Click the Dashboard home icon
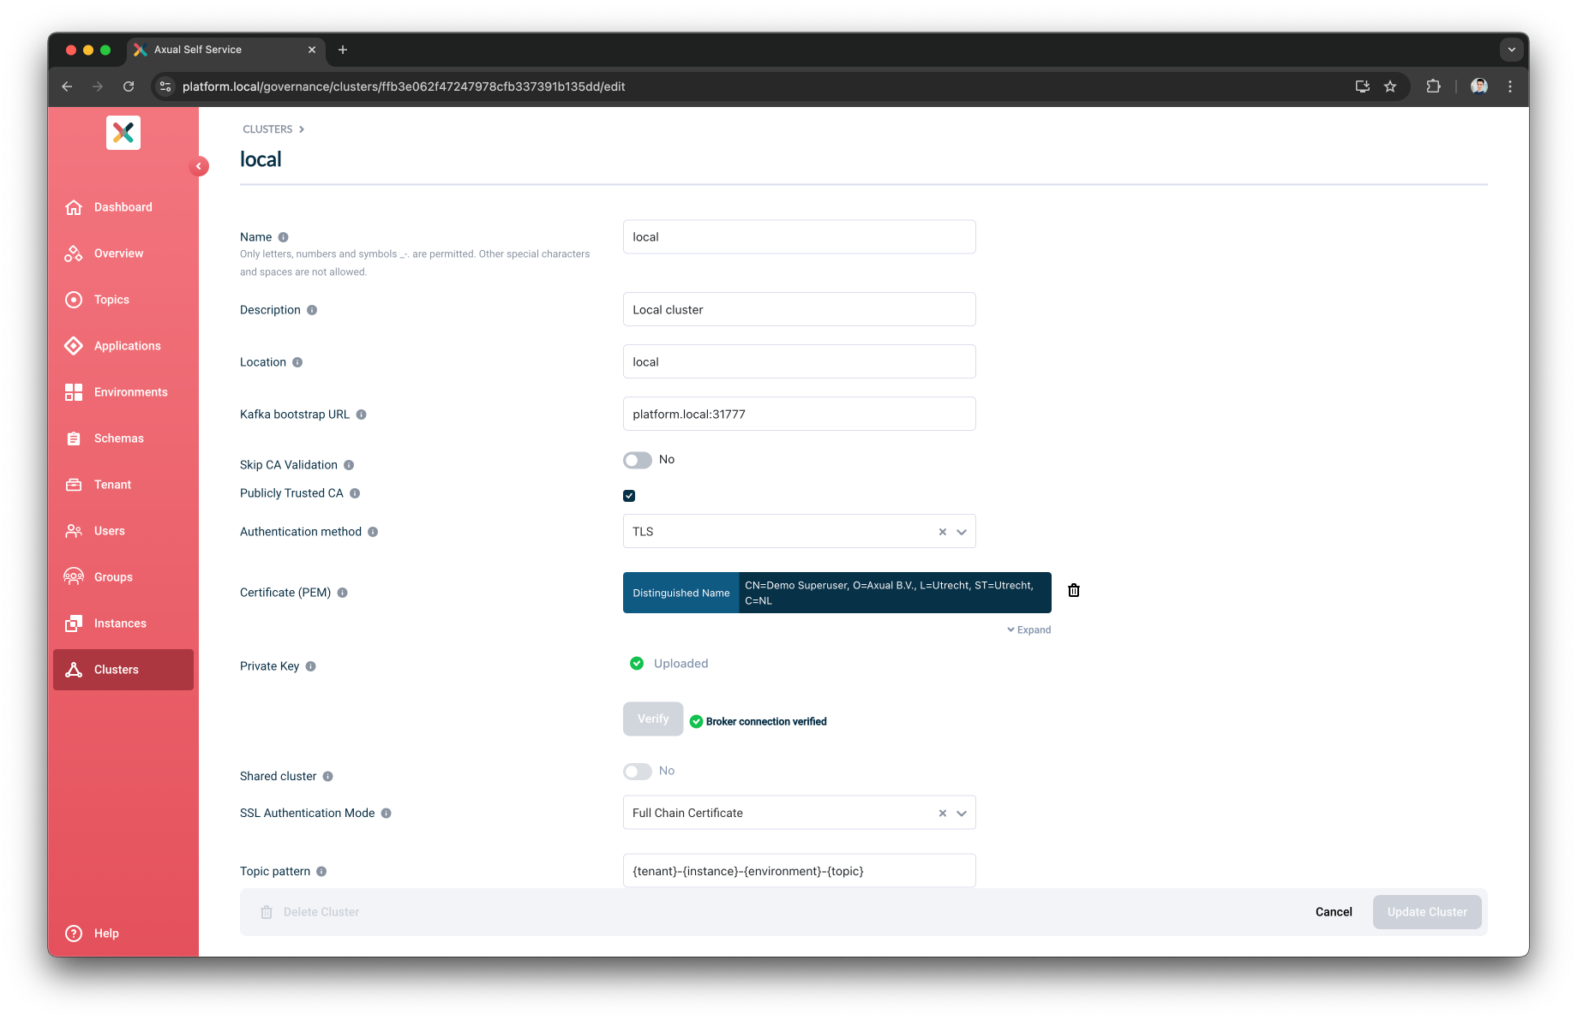This screenshot has height=1020, width=1577. pyautogui.click(x=74, y=207)
